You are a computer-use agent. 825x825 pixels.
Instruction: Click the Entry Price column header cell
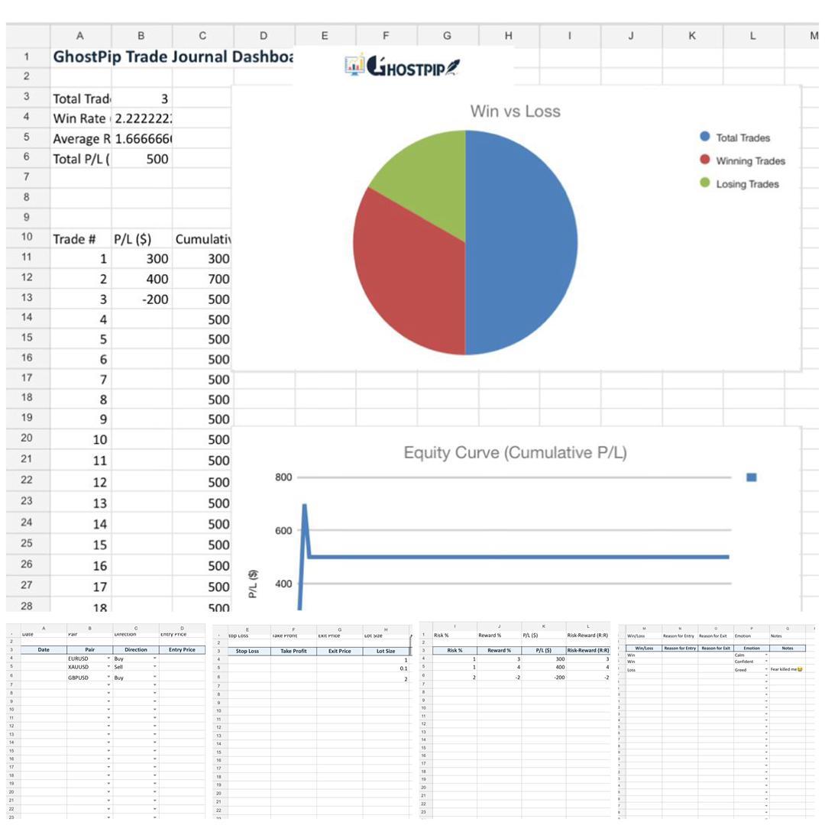click(182, 649)
